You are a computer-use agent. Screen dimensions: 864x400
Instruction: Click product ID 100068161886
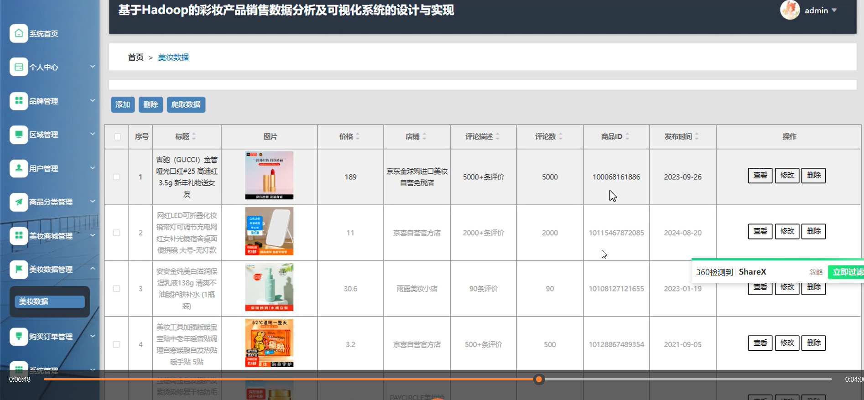tap(616, 177)
